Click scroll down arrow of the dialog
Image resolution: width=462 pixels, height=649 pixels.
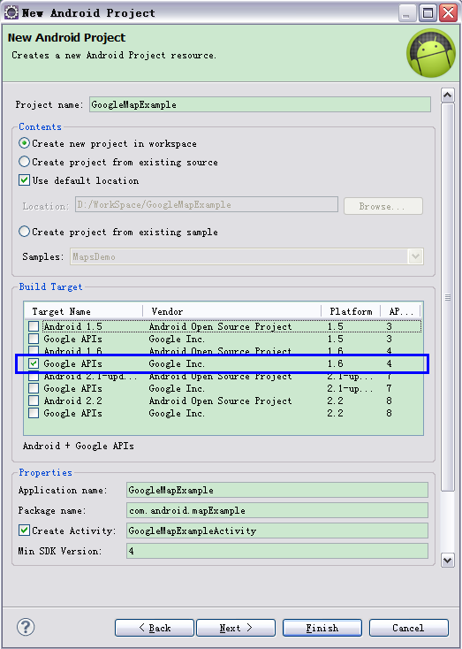(x=448, y=561)
